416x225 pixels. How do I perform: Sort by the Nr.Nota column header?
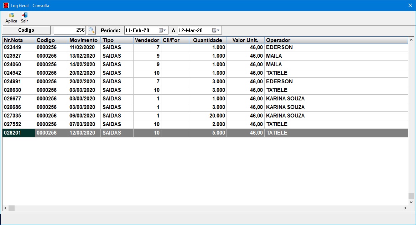coord(19,40)
